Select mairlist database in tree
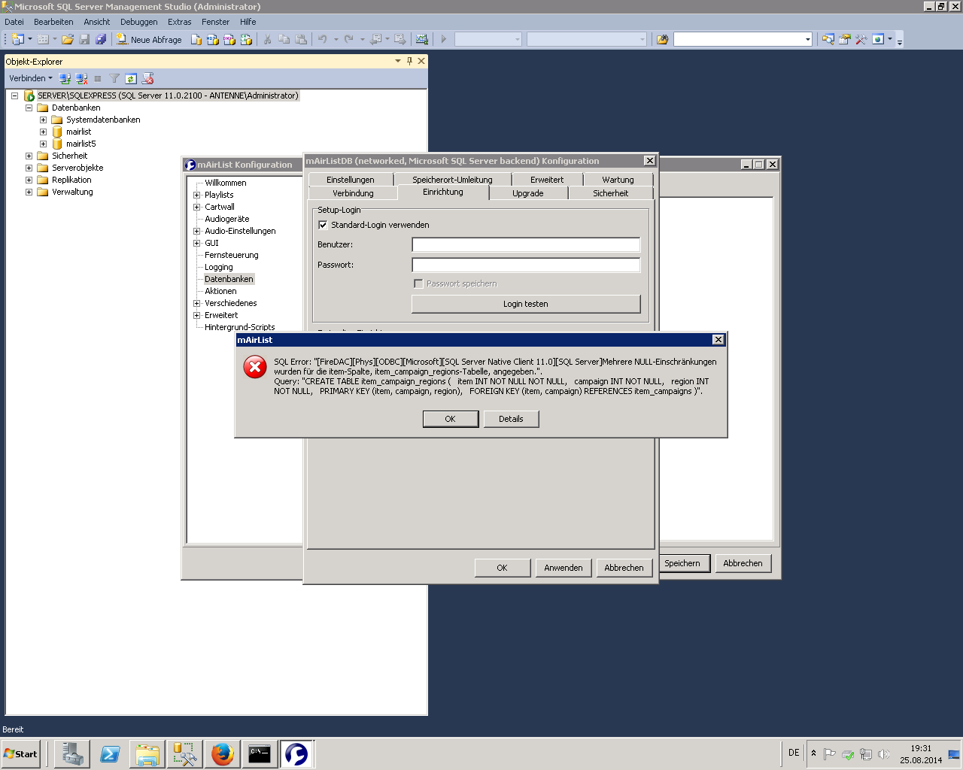The height and width of the screenshot is (770, 963). [78, 132]
